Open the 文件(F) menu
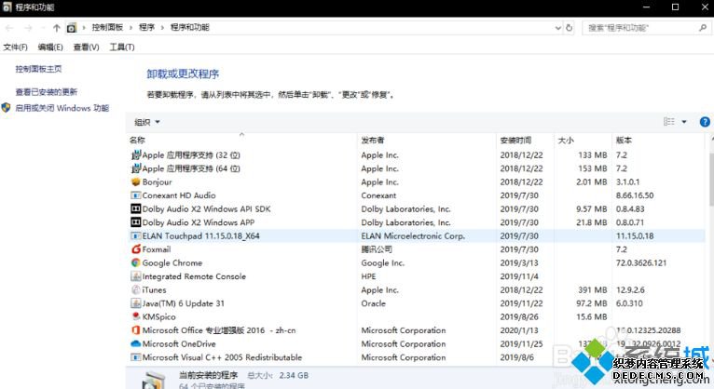 click(15, 47)
